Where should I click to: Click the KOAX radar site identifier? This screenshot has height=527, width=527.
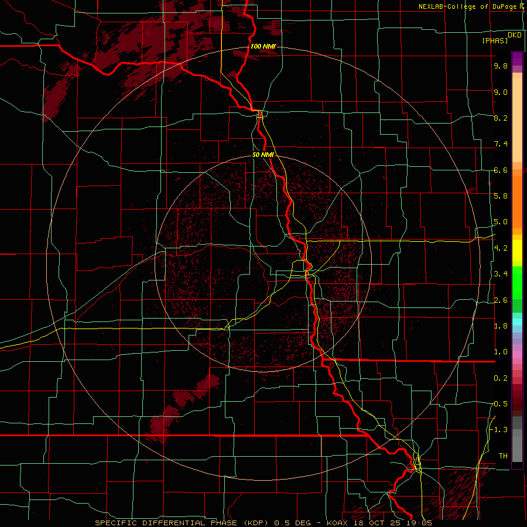[338, 523]
